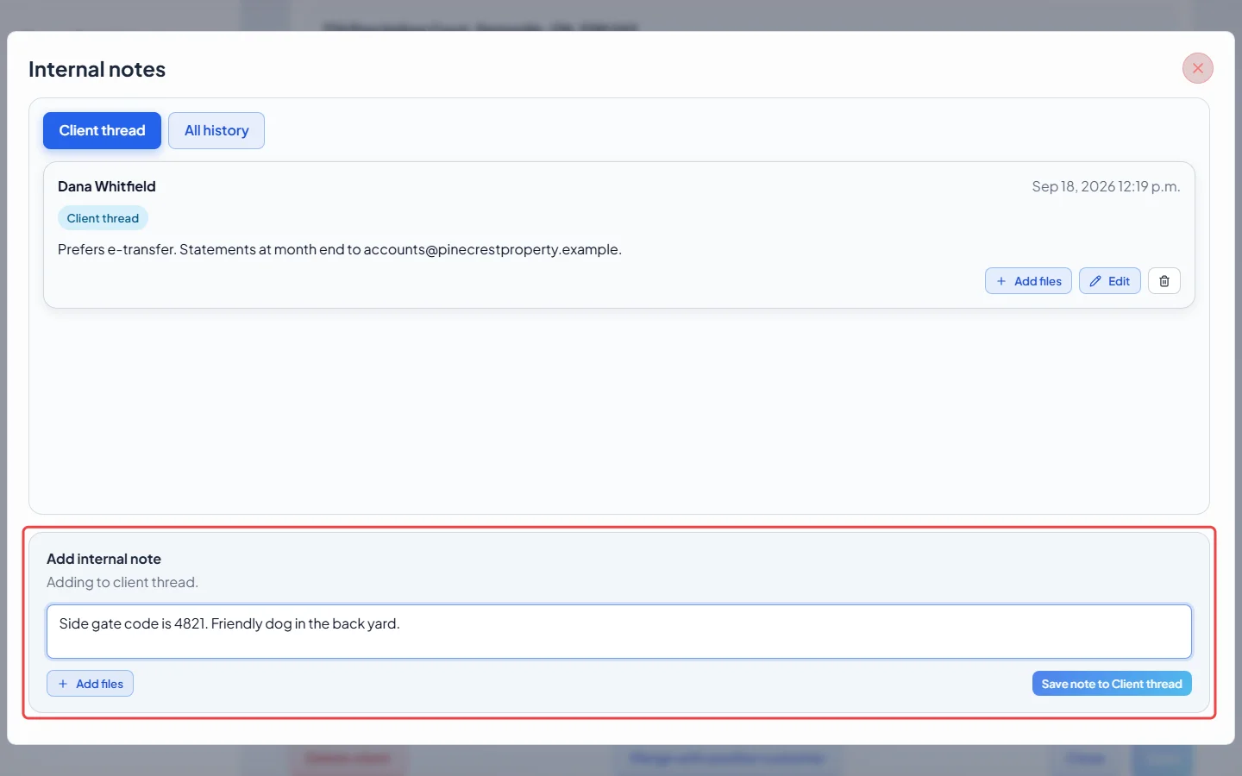Select the Client thread tab
This screenshot has width=1242, height=776.
[x=102, y=130]
